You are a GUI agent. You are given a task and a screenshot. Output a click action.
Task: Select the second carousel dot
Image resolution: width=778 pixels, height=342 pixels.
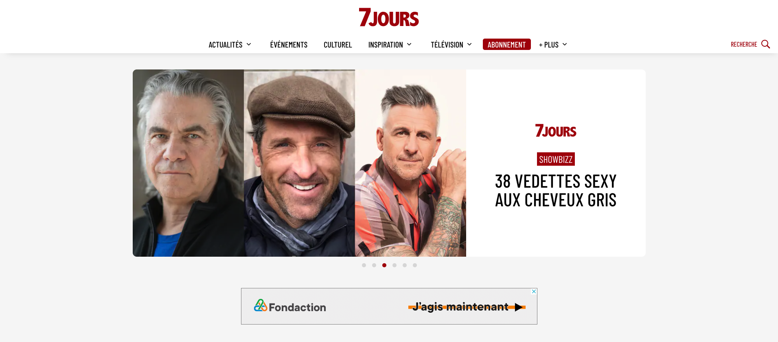point(374,265)
